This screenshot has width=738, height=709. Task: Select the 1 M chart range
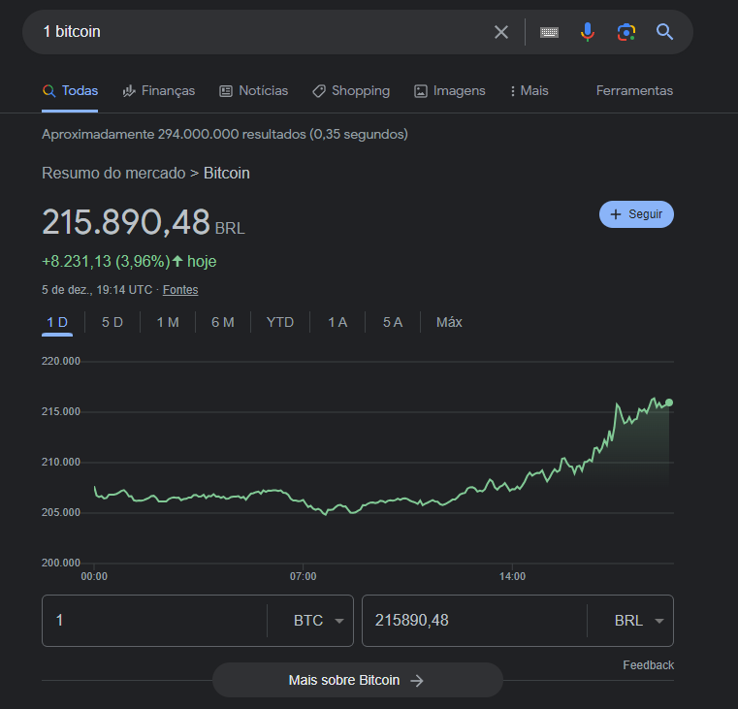tap(168, 322)
